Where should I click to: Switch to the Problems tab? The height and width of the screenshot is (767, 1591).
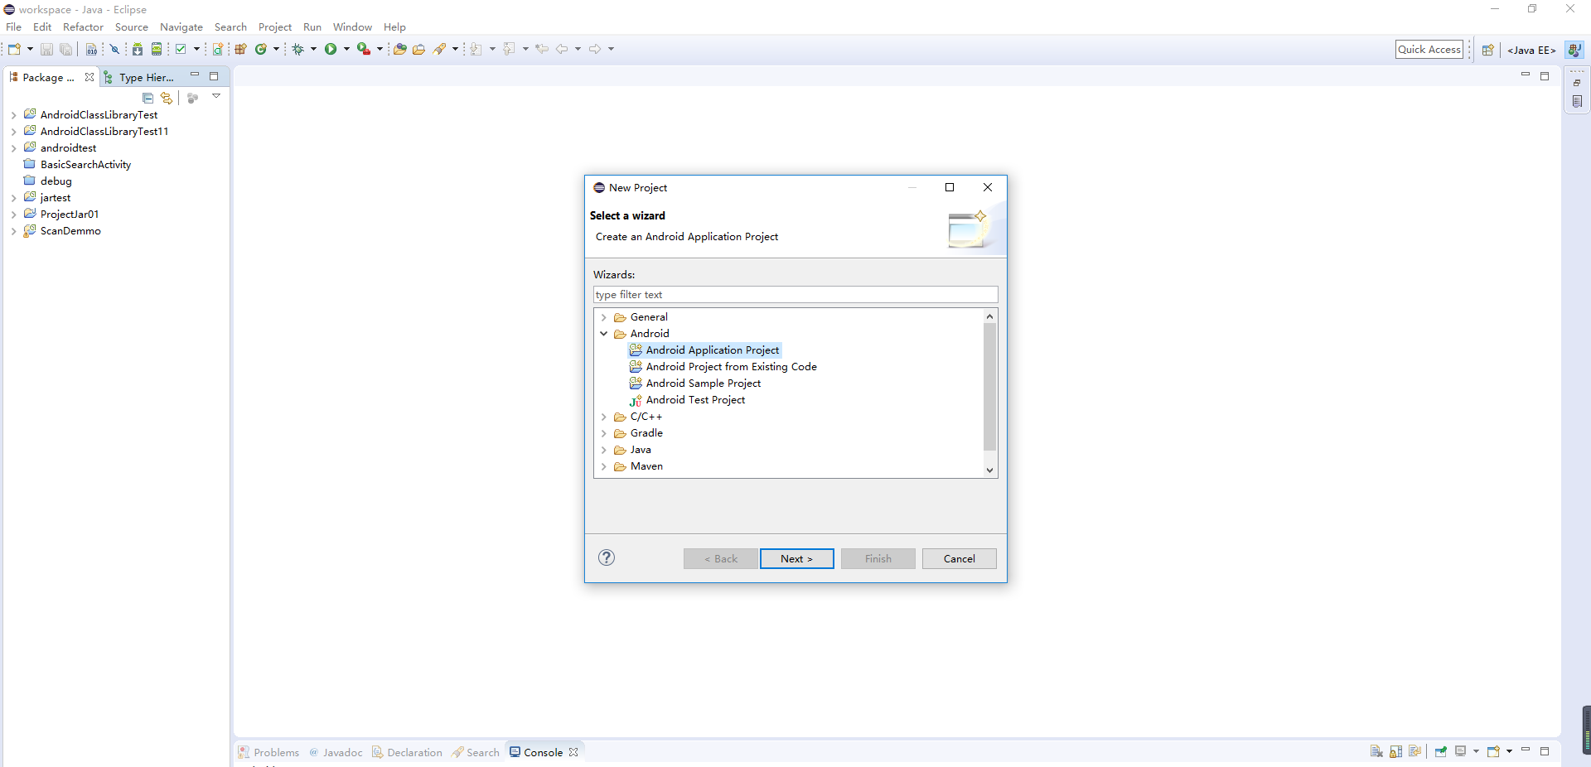pos(268,752)
